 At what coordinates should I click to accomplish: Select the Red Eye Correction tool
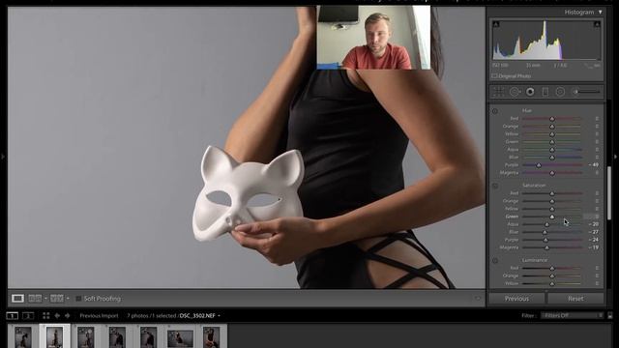pyautogui.click(x=530, y=92)
